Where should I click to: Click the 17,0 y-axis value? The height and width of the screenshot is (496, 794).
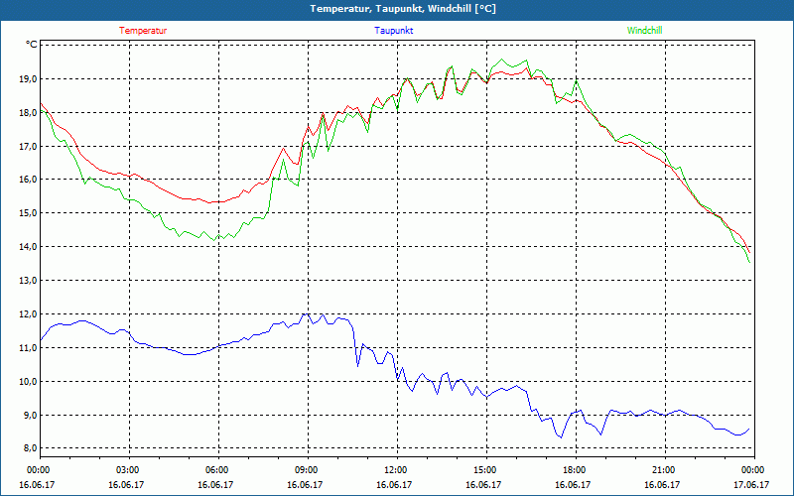point(28,146)
